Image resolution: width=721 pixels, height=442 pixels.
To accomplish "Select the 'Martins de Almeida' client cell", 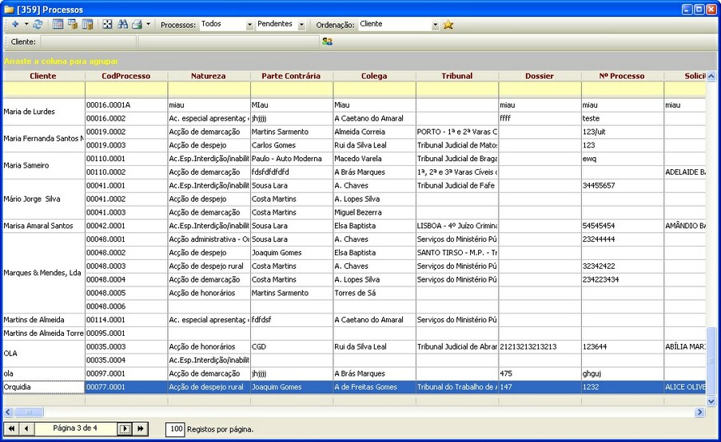I will click(x=44, y=320).
